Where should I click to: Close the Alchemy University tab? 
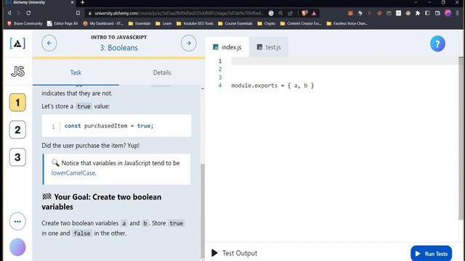(x=72, y=2)
